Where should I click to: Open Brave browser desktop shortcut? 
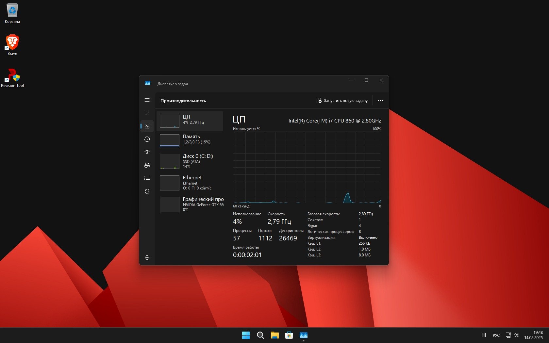(x=12, y=45)
